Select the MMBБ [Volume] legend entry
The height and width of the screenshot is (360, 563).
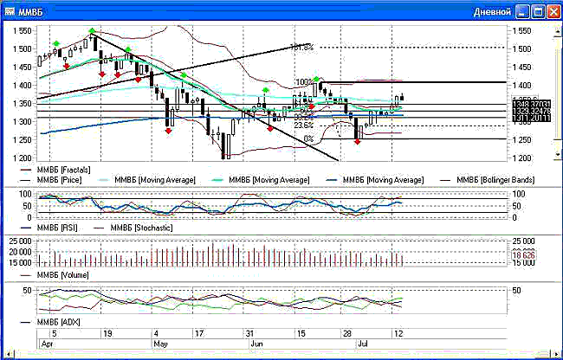click(55, 275)
